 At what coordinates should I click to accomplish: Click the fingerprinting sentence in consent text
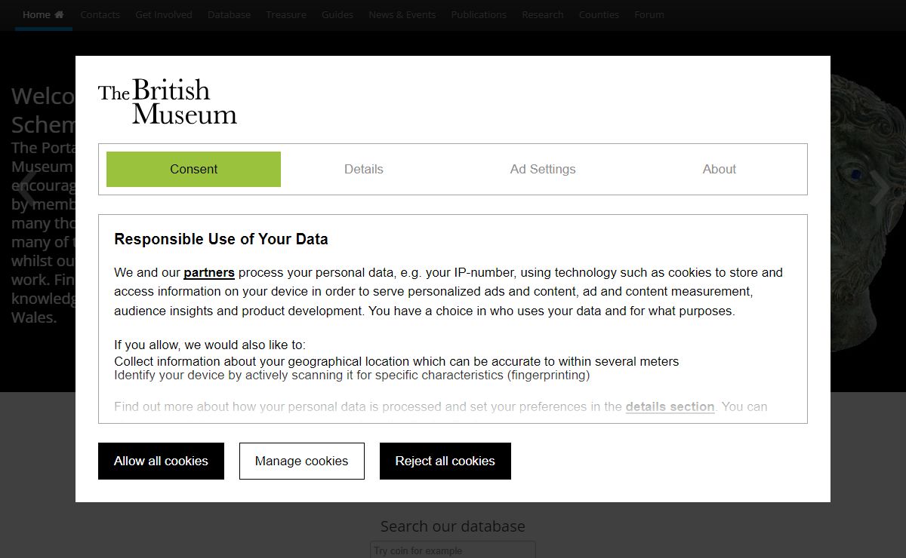click(352, 376)
